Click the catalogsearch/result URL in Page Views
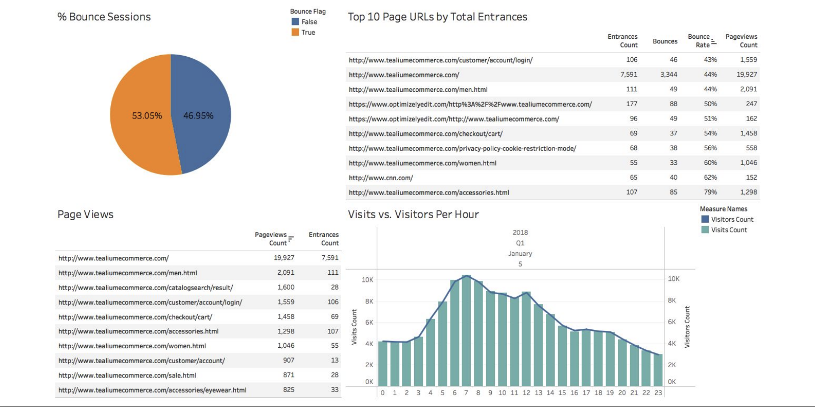The height and width of the screenshot is (407, 815). click(x=146, y=288)
